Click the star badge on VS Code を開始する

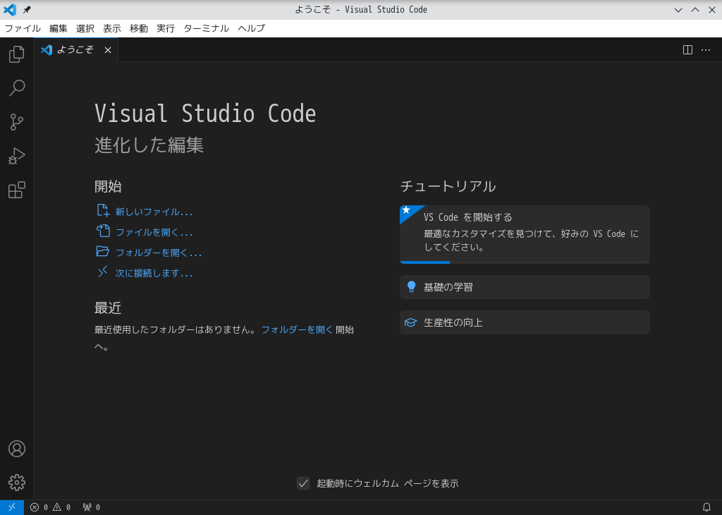pyautogui.click(x=406, y=210)
